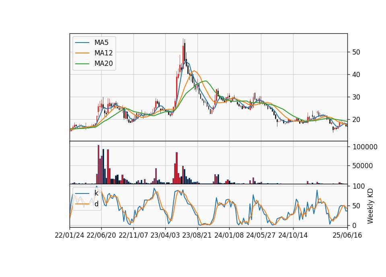Screen dimensions: 386x277
Task: Click price axis tick label 40
Action: (x=356, y=75)
